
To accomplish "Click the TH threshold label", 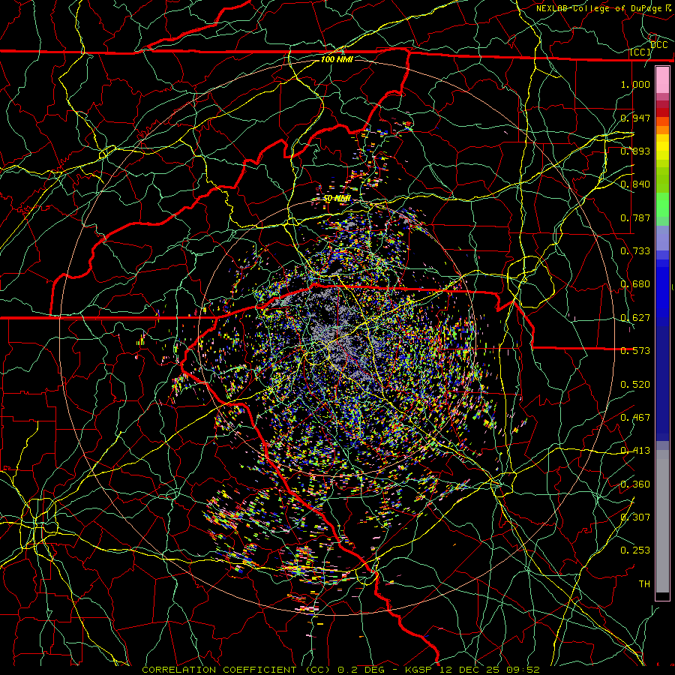I will [x=644, y=584].
